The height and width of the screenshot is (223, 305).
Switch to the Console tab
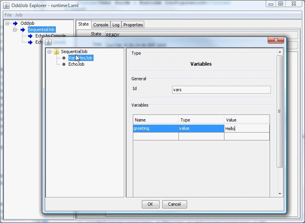click(101, 25)
